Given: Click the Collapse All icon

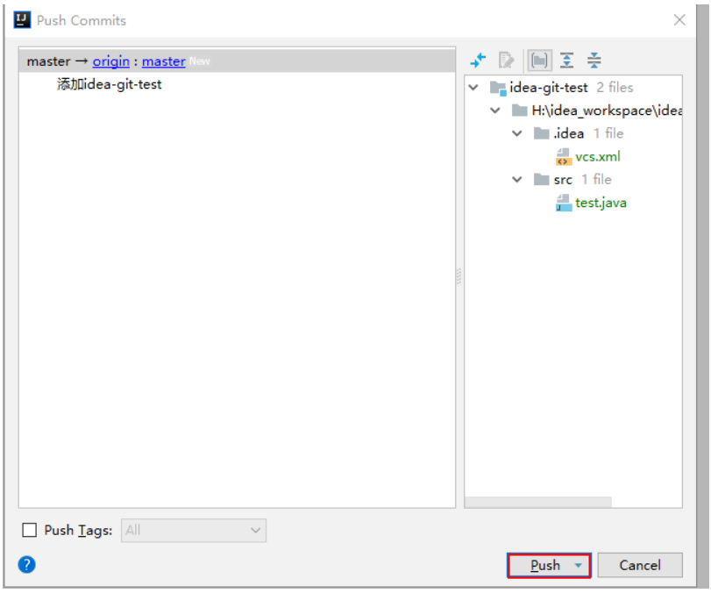Looking at the screenshot, I should click(x=594, y=60).
